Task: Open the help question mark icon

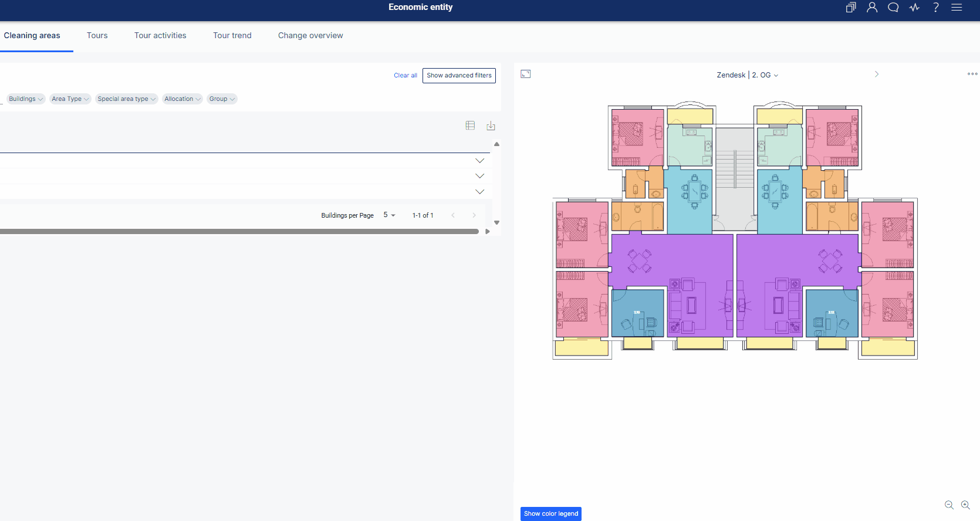Action: [x=936, y=8]
